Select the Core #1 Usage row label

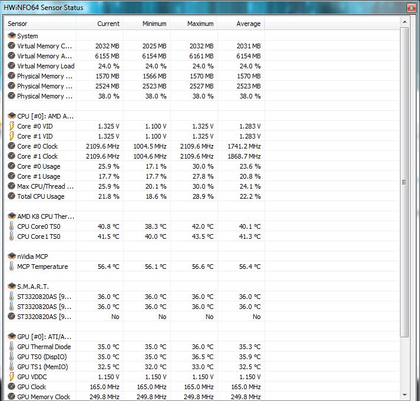coord(39,176)
